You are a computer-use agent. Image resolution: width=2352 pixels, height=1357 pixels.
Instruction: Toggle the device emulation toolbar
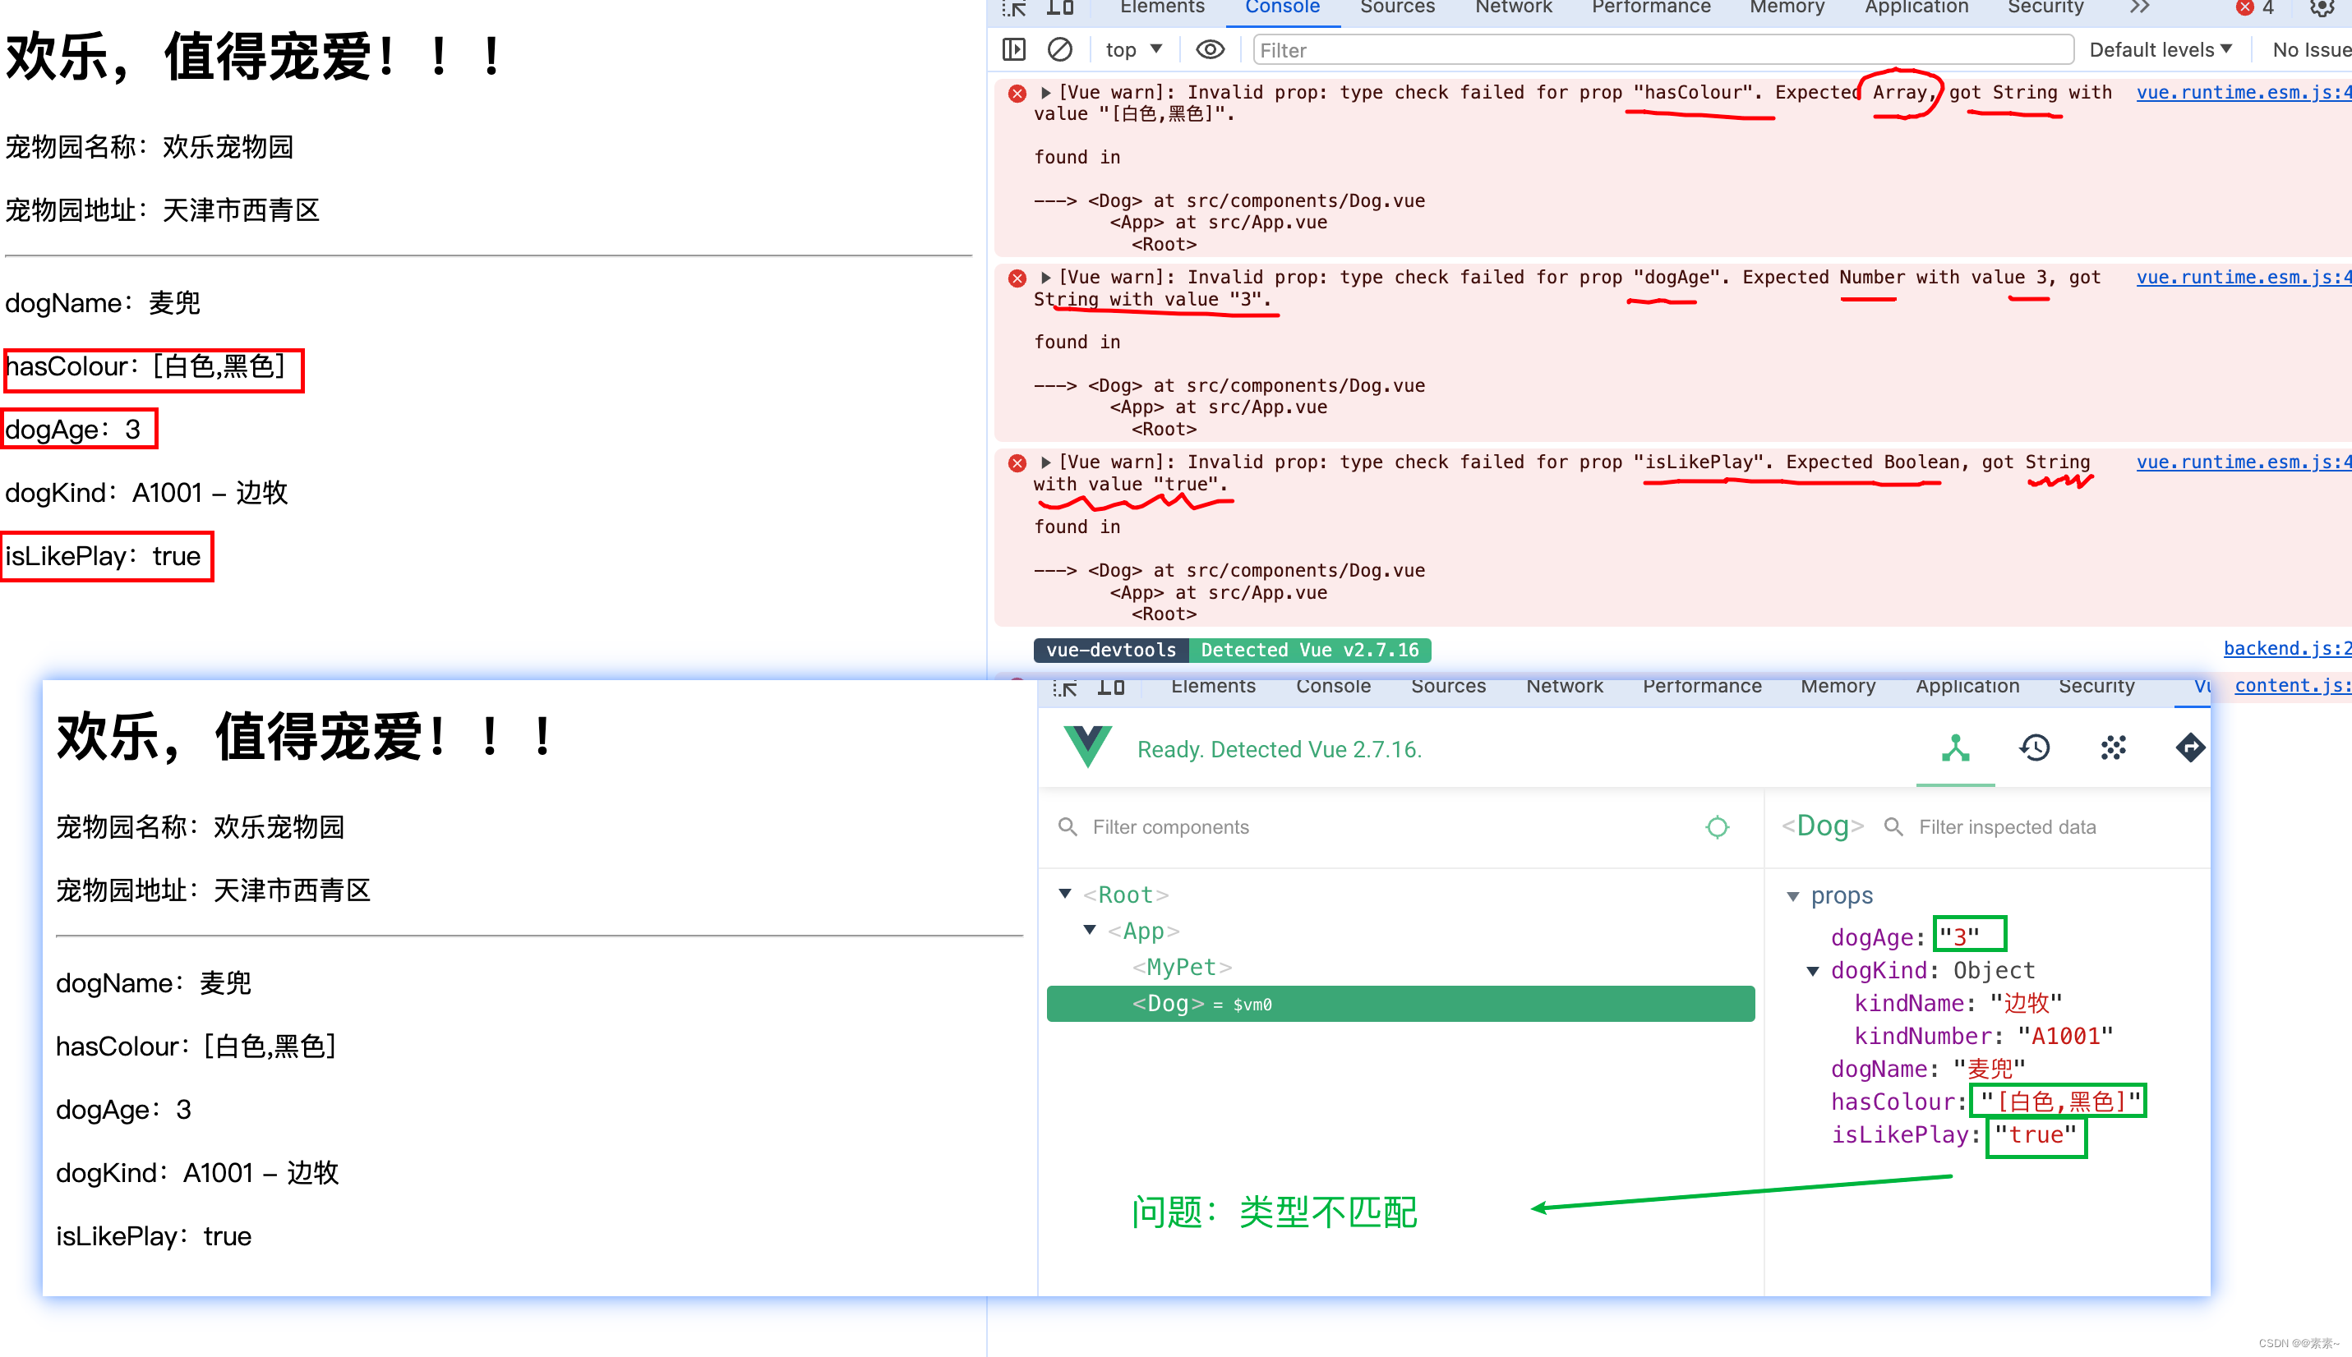[1061, 7]
